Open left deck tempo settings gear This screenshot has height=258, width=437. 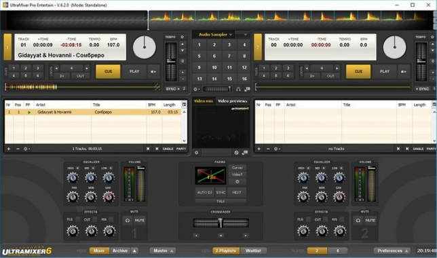(x=182, y=37)
